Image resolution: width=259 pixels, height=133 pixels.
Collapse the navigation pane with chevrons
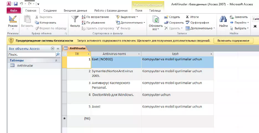(x=58, y=49)
